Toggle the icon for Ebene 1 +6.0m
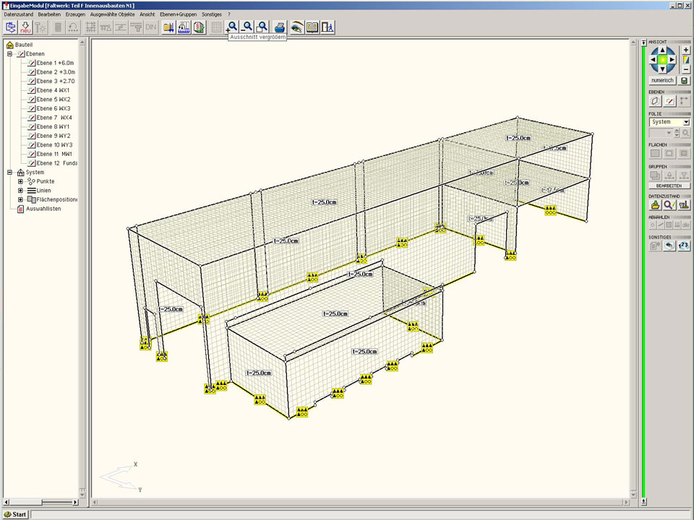 point(31,63)
